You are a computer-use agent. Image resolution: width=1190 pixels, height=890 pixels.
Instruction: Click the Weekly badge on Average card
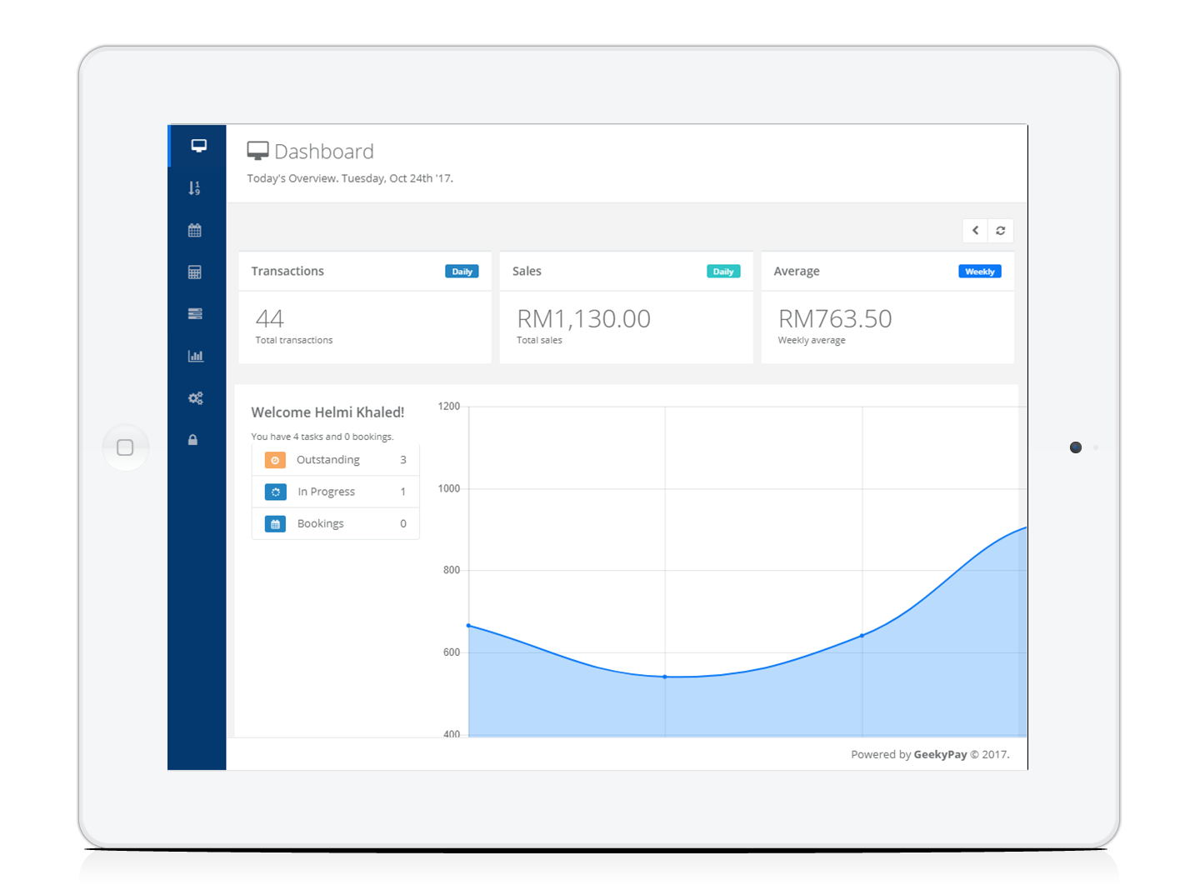(x=979, y=272)
